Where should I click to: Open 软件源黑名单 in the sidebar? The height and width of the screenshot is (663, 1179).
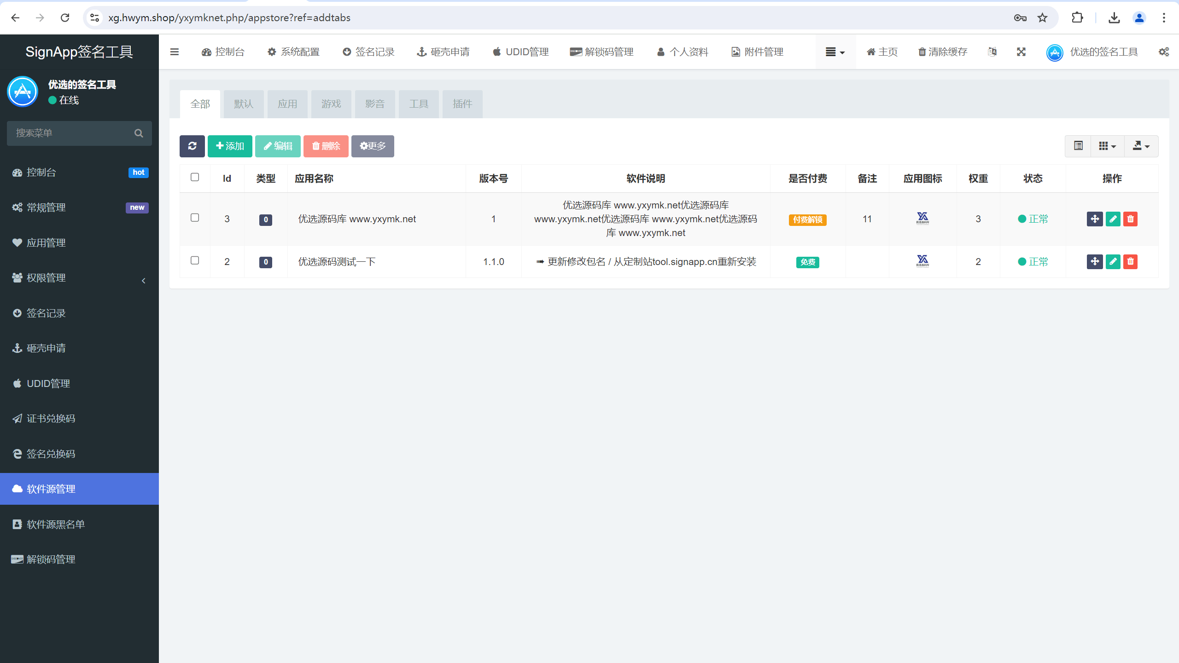click(x=79, y=525)
